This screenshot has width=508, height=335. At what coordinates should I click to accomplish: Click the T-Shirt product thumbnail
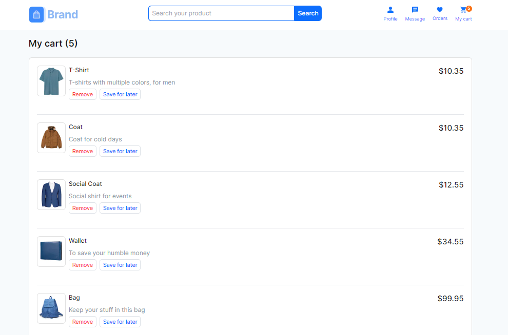(51, 81)
